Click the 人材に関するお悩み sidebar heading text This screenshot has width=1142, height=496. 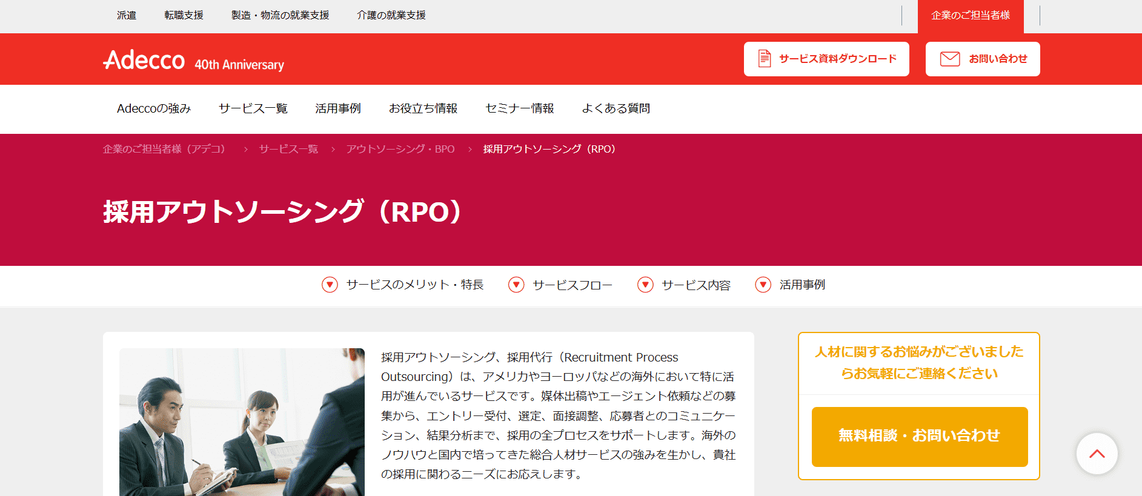pos(919,362)
